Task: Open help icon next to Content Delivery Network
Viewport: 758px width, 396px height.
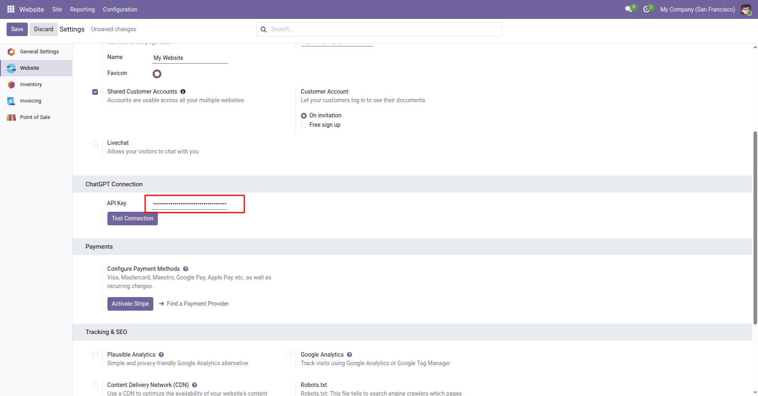Action: tap(195, 385)
